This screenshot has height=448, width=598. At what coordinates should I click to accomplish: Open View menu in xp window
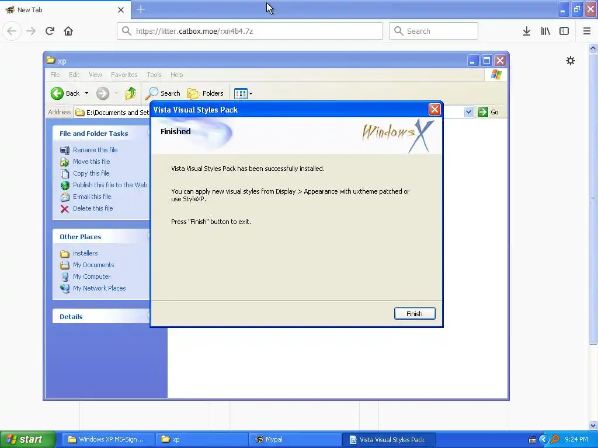(x=95, y=75)
